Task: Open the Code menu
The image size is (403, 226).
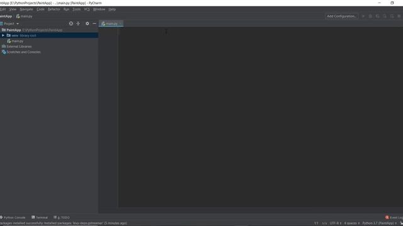Action: [40, 9]
